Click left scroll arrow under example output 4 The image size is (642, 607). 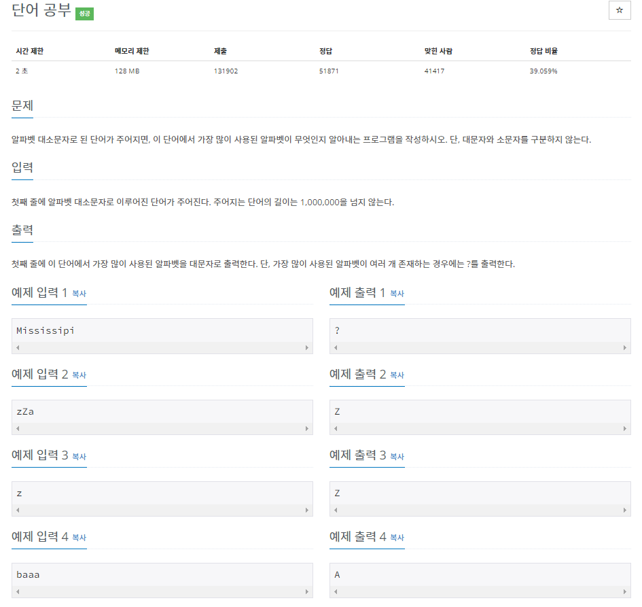tap(336, 592)
